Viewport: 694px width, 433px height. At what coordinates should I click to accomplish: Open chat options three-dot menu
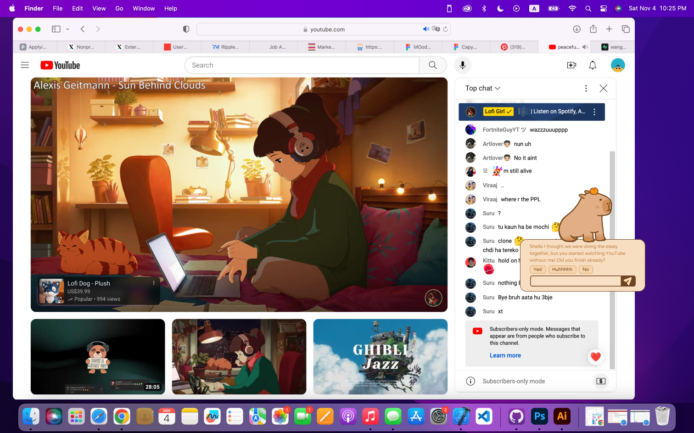[x=586, y=88]
